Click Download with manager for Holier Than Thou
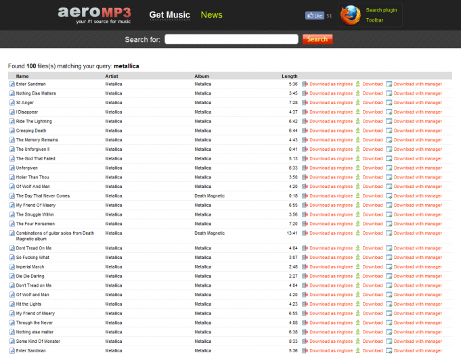The image size is (461, 355). click(x=418, y=177)
